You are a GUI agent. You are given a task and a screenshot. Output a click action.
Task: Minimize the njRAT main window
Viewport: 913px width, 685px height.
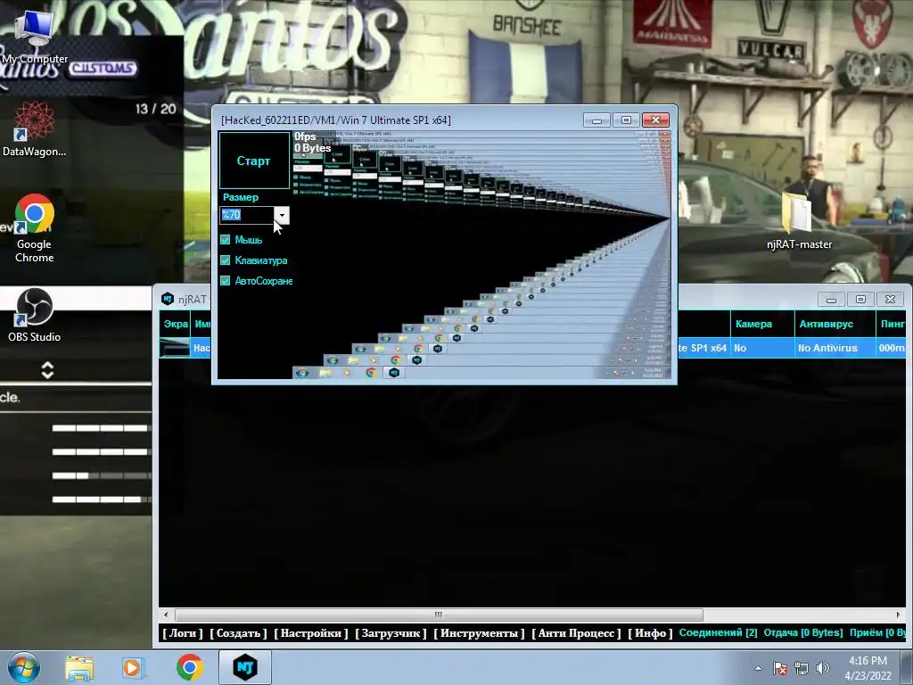(831, 300)
